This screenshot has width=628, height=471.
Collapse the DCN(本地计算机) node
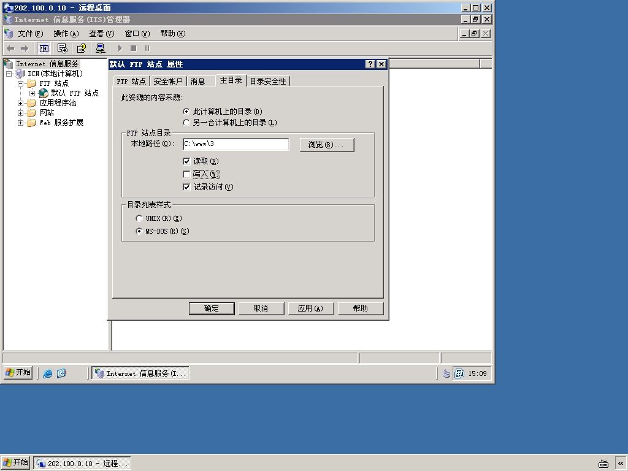click(x=9, y=74)
